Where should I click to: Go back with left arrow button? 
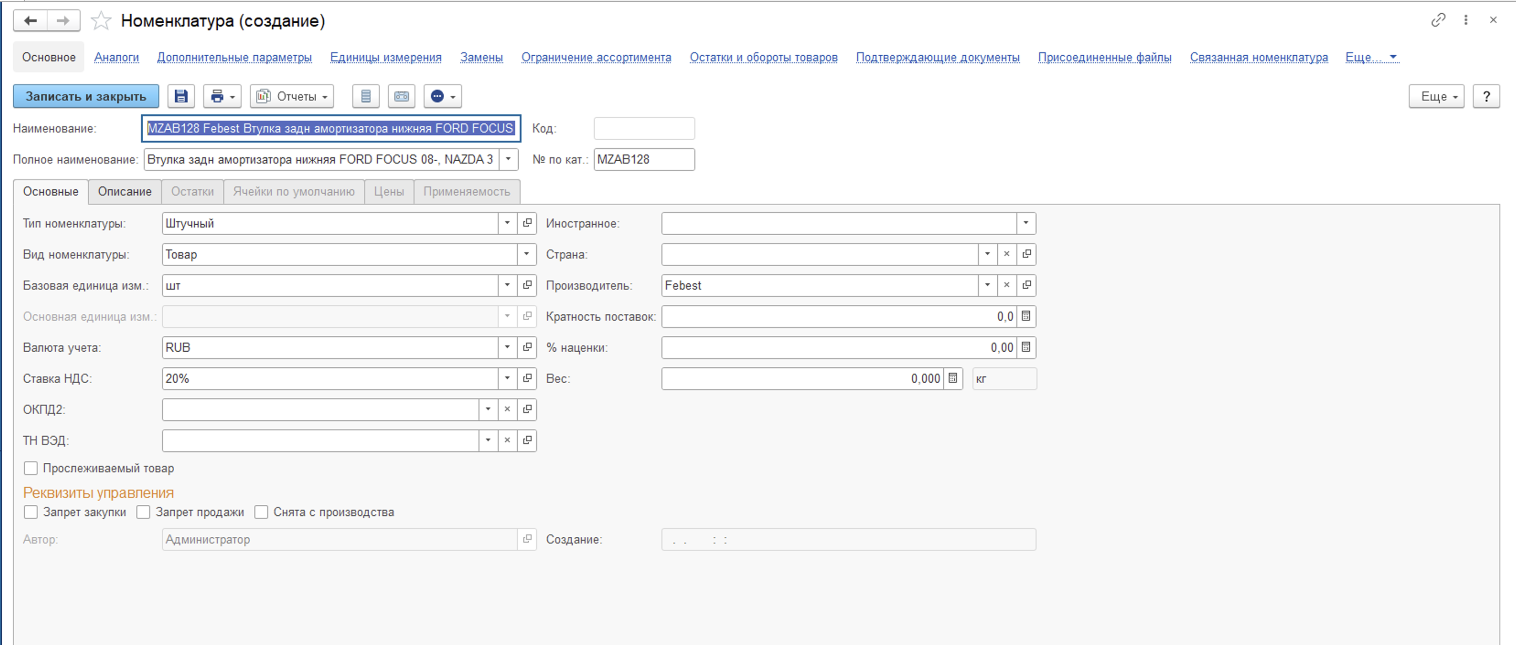(x=30, y=21)
